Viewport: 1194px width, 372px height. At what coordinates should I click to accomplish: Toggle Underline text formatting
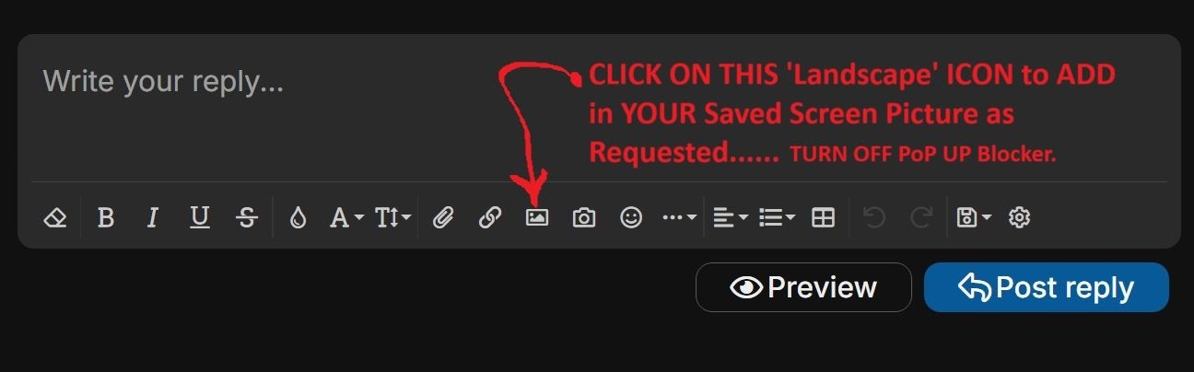tap(200, 218)
